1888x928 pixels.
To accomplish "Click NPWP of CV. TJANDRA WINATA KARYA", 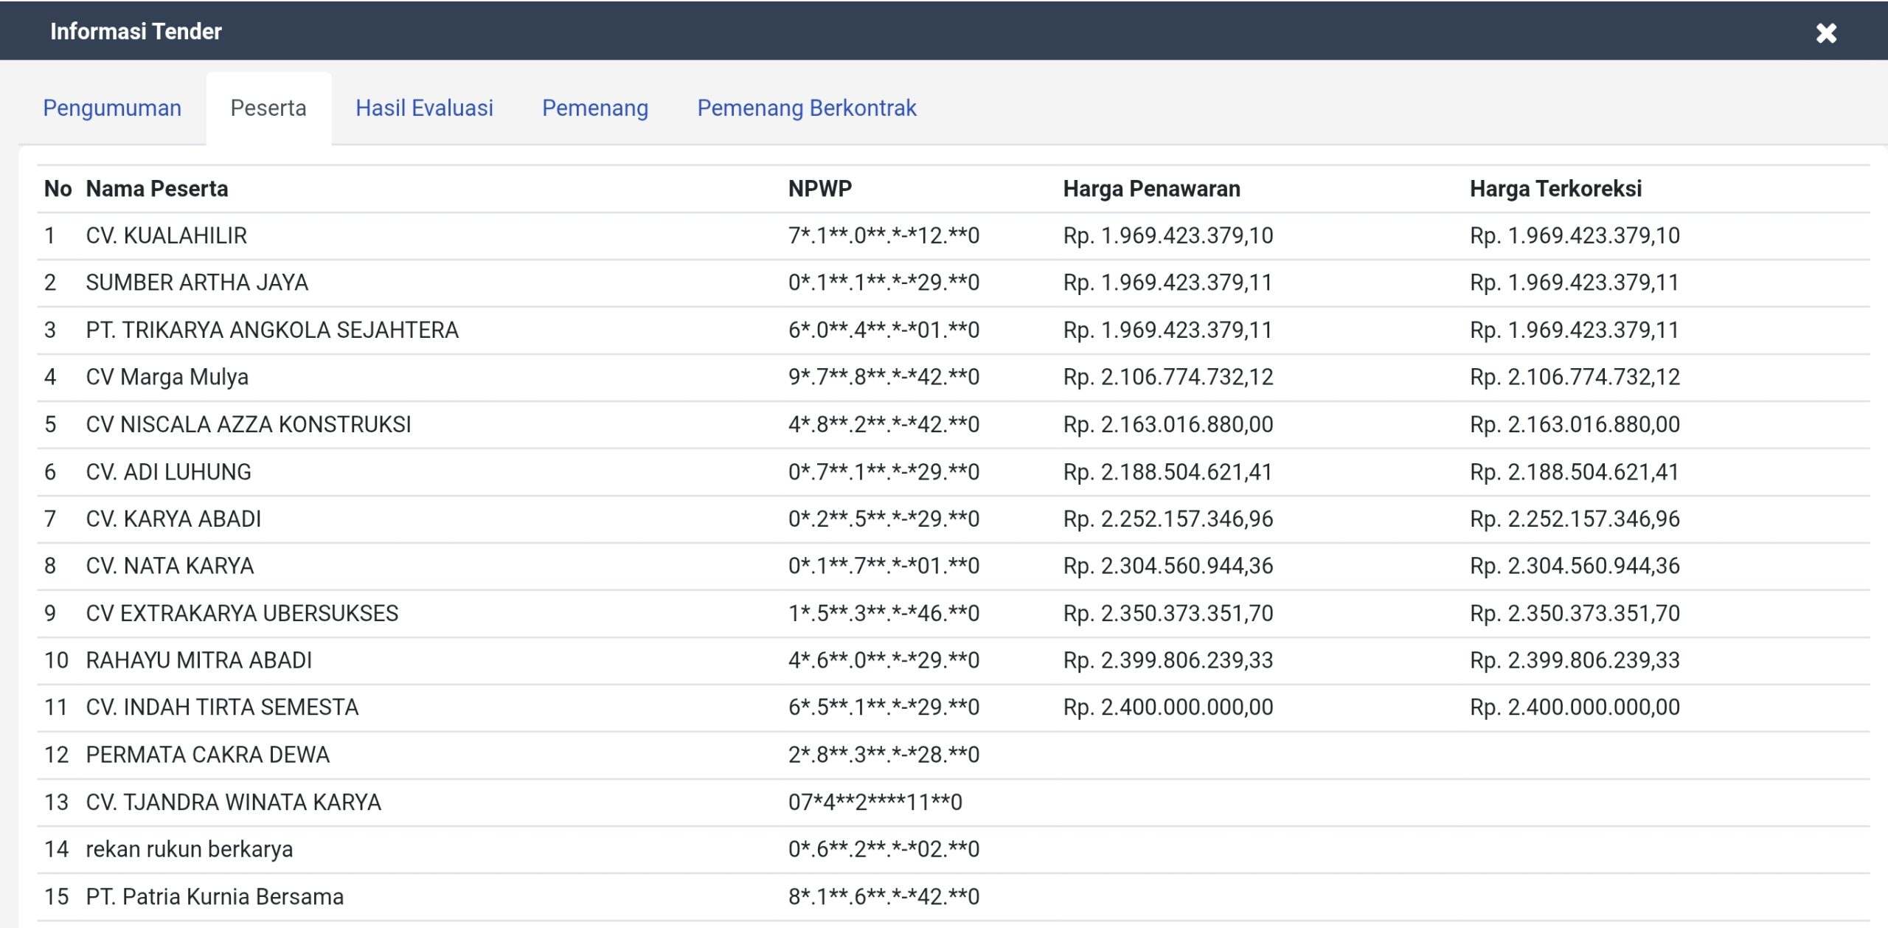I will coord(875,802).
